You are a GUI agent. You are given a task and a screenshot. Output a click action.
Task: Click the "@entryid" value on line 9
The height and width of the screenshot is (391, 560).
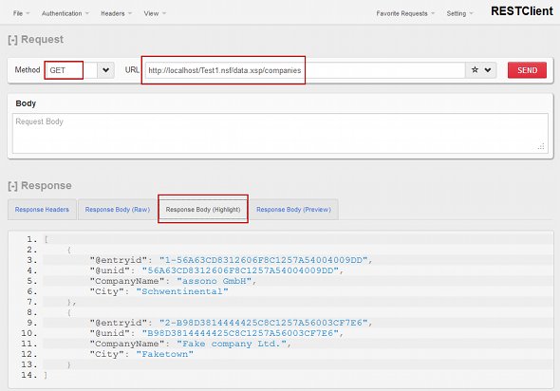pos(263,323)
